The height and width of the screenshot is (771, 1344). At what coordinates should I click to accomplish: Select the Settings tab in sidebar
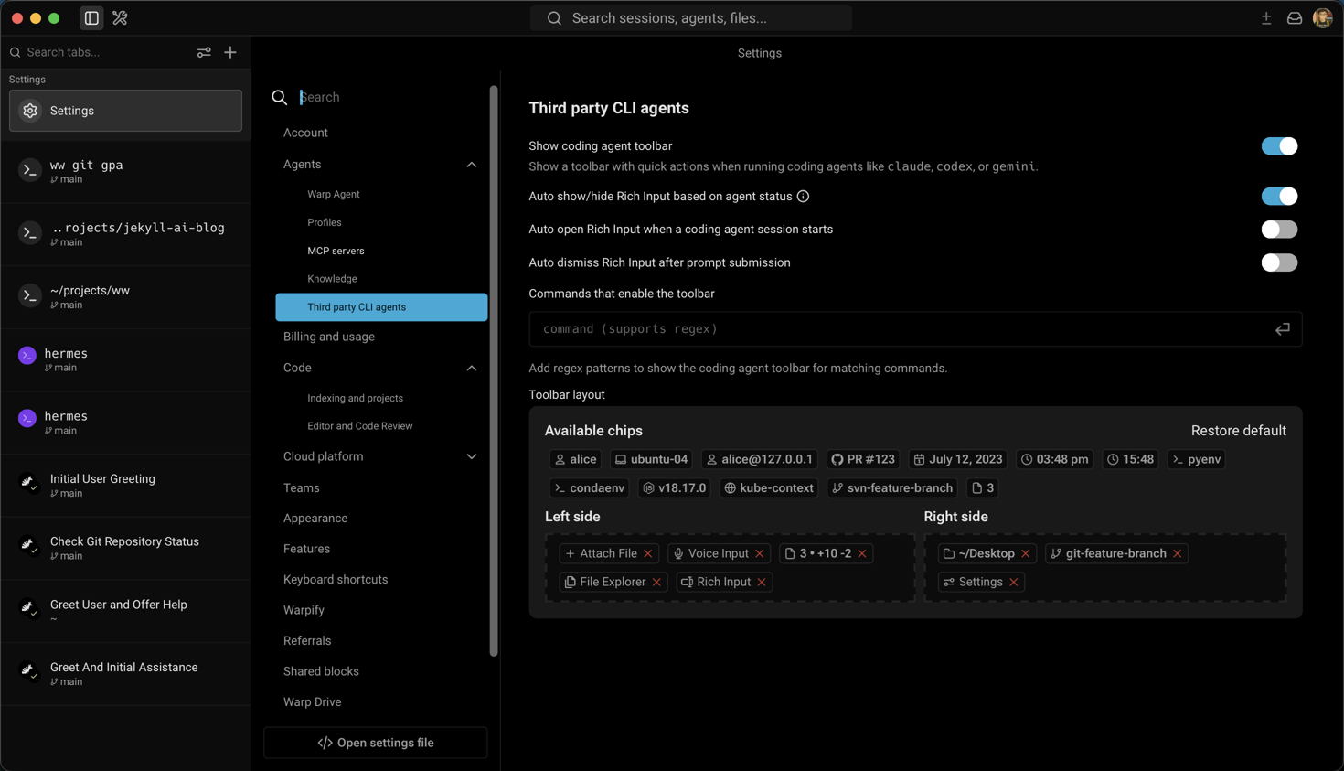[125, 111]
